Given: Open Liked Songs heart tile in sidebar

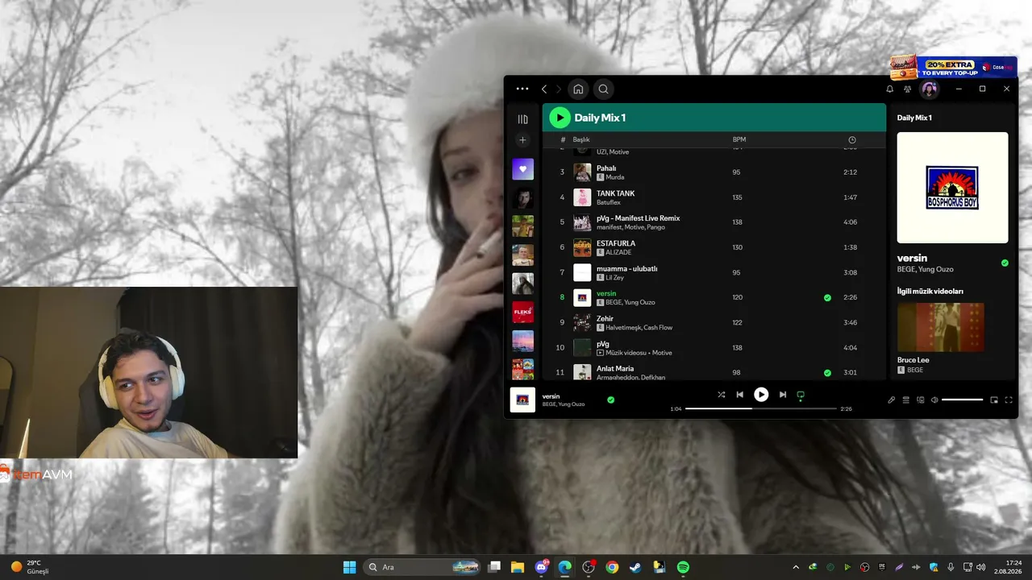Looking at the screenshot, I should pos(522,169).
